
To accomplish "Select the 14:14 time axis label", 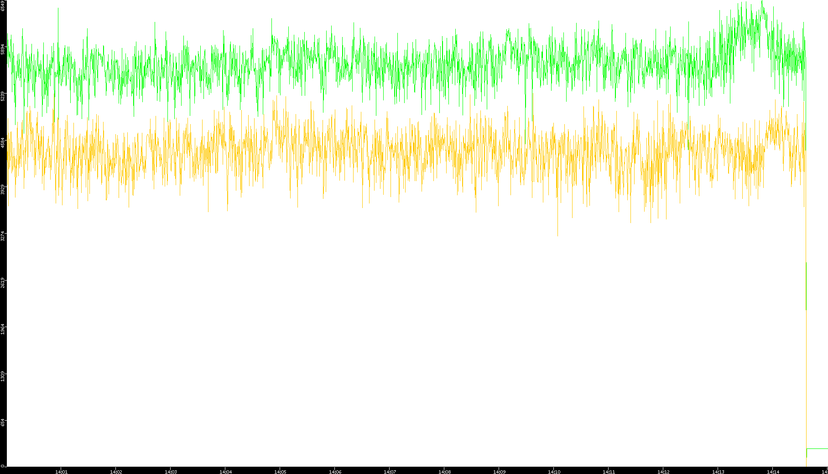I will tap(773, 472).
